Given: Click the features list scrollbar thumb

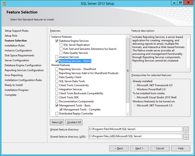Looking at the screenshot, I should (x=128, y=71).
